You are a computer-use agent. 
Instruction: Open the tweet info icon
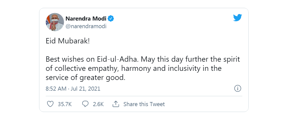(237, 89)
